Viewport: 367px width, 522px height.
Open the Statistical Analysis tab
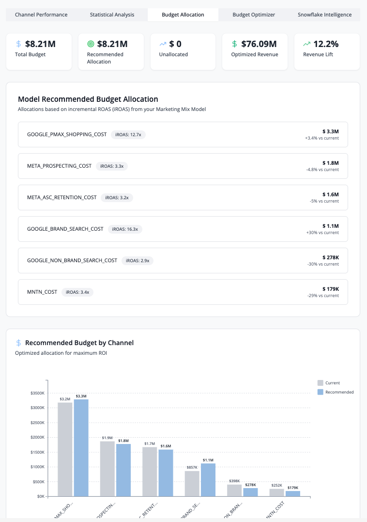pyautogui.click(x=112, y=15)
